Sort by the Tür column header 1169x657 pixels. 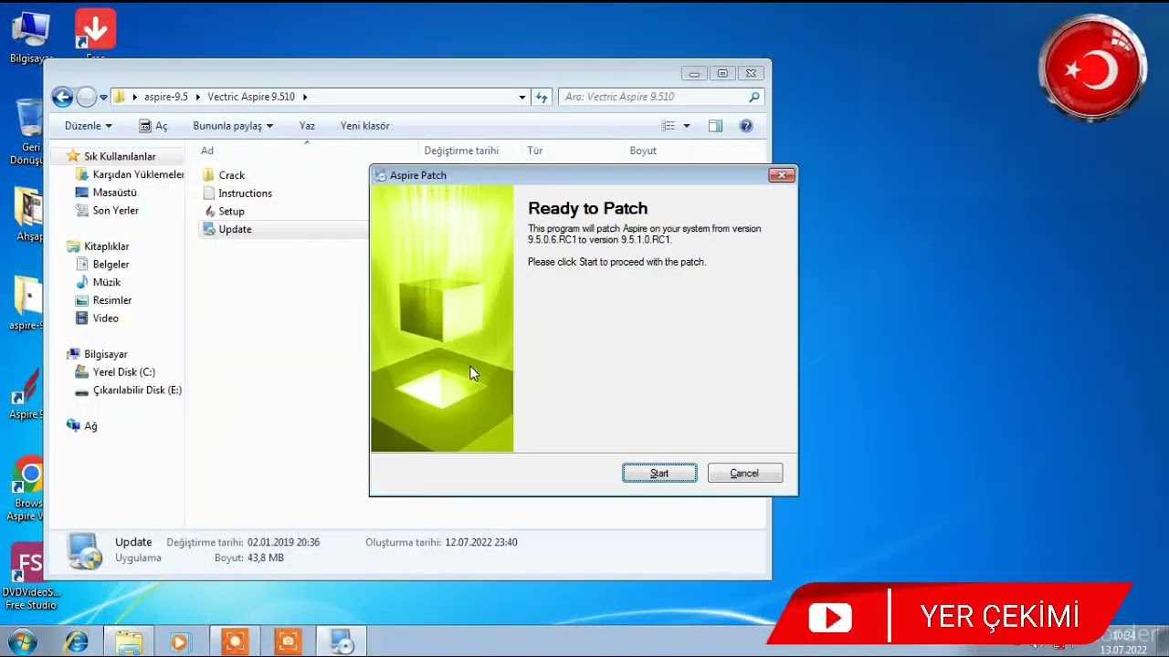pyautogui.click(x=535, y=151)
